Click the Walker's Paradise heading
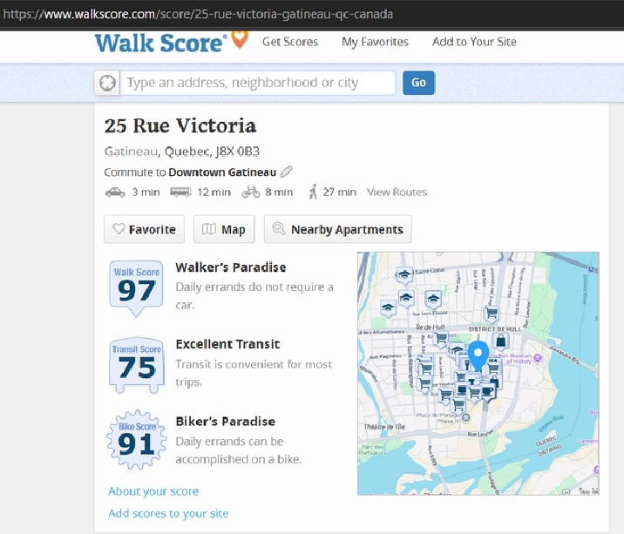Image resolution: width=624 pixels, height=534 pixels. tap(231, 267)
